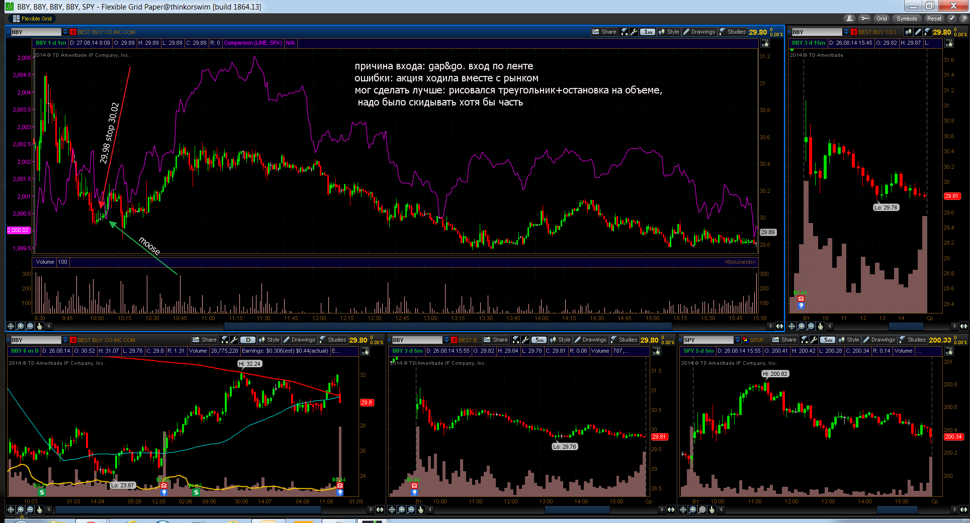Screen dimensions: 970x523
Task: Click the pin icon in the top bar
Action: (952, 19)
